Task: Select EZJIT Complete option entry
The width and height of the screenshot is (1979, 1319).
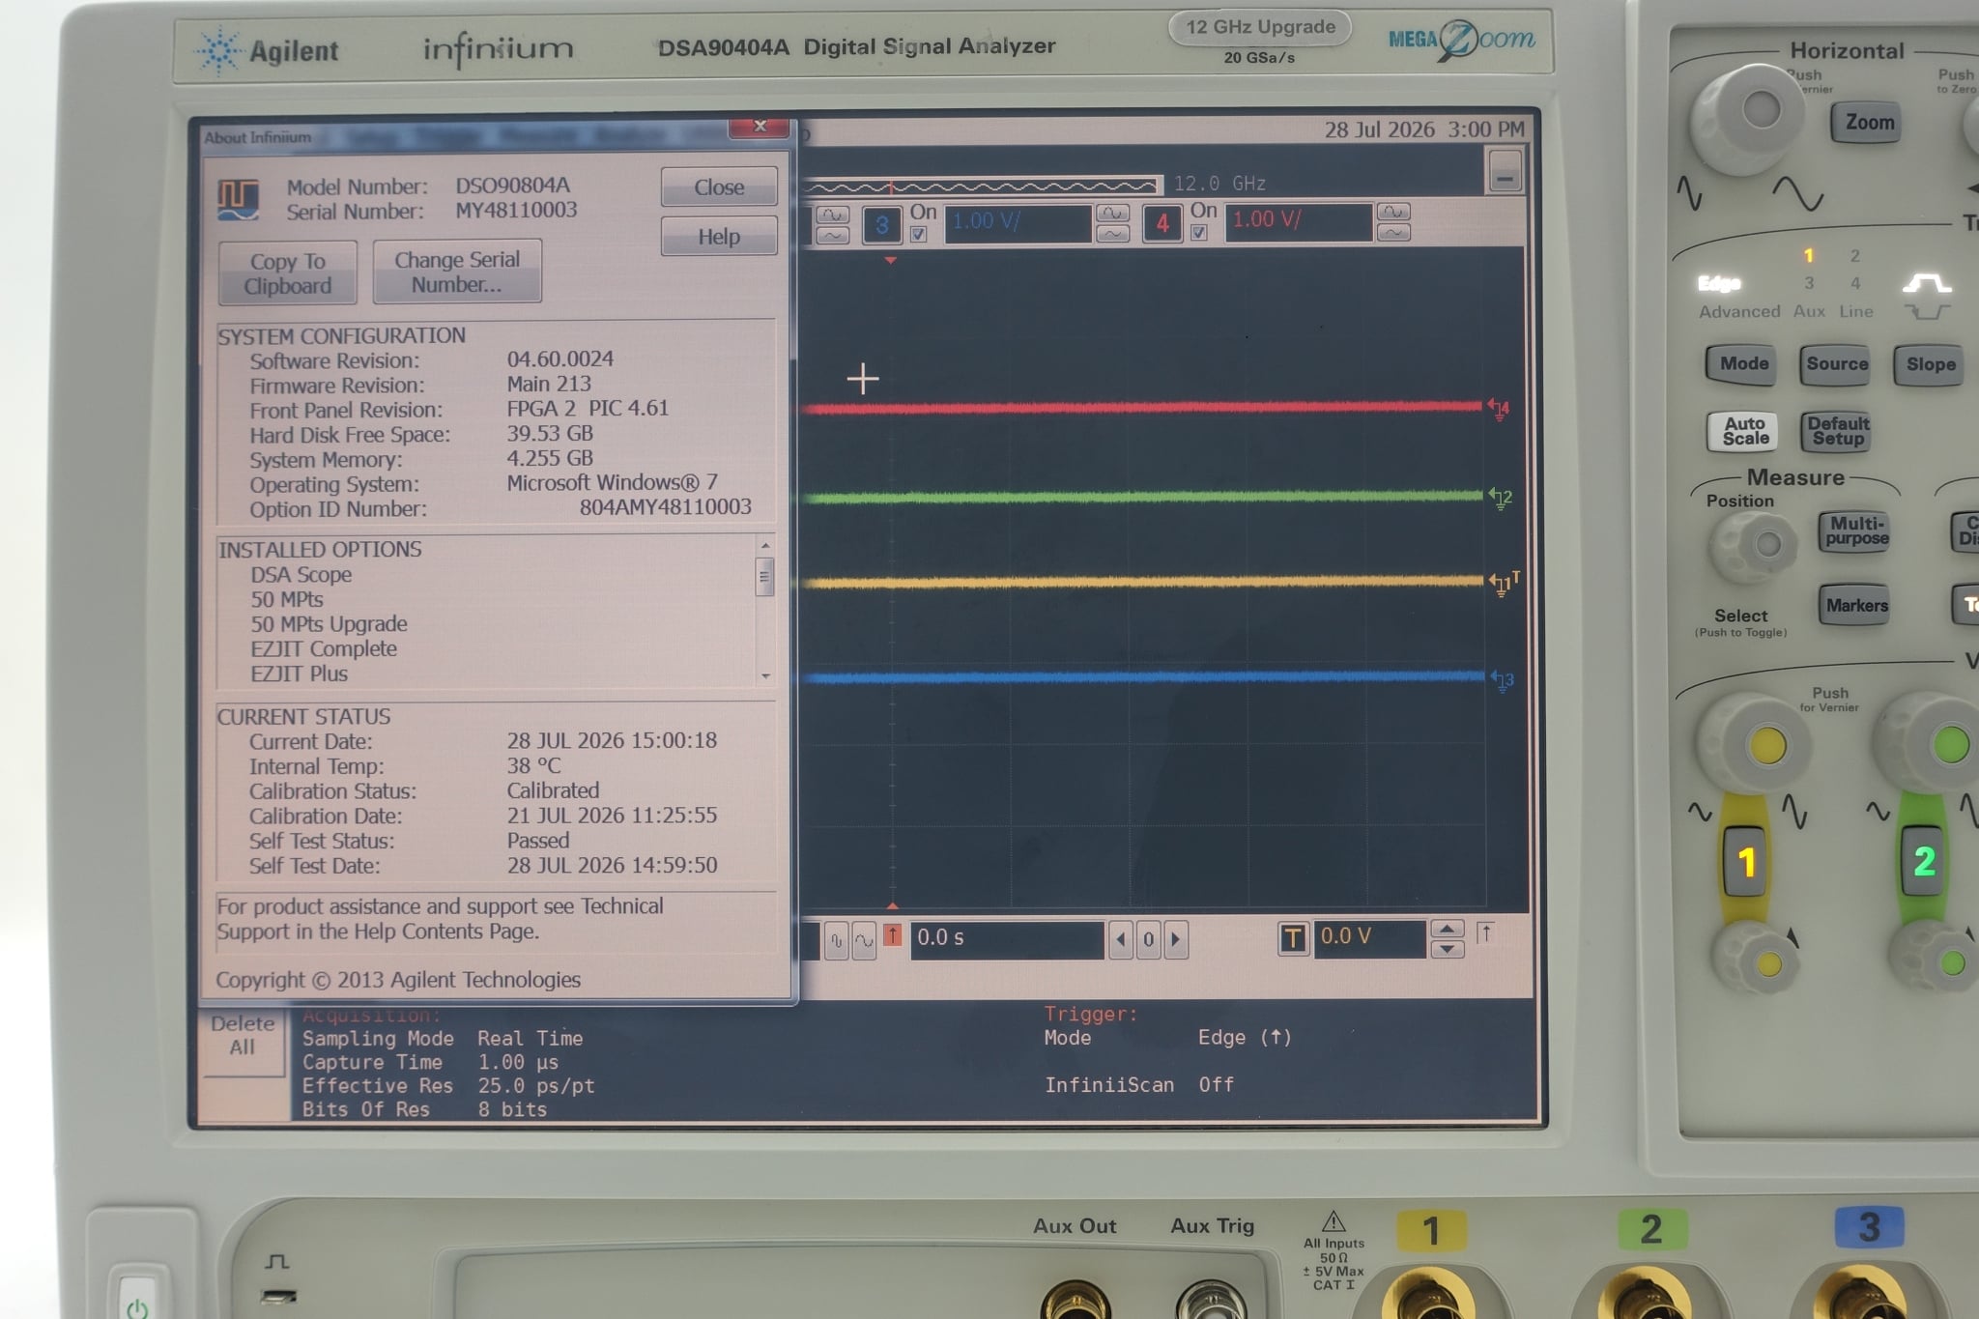Action: pos(324,649)
